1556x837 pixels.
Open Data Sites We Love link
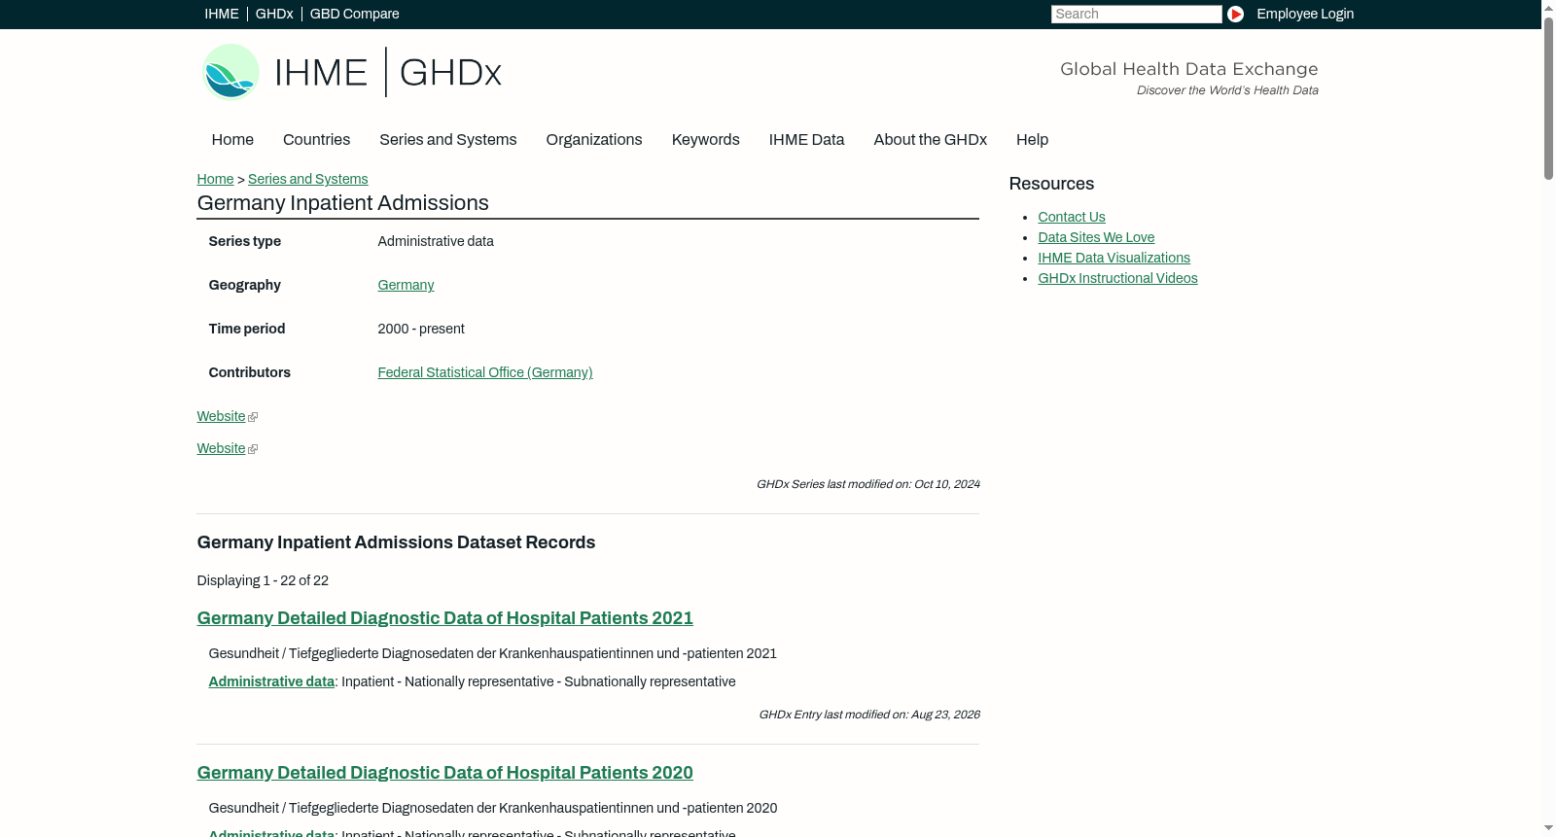pos(1096,237)
